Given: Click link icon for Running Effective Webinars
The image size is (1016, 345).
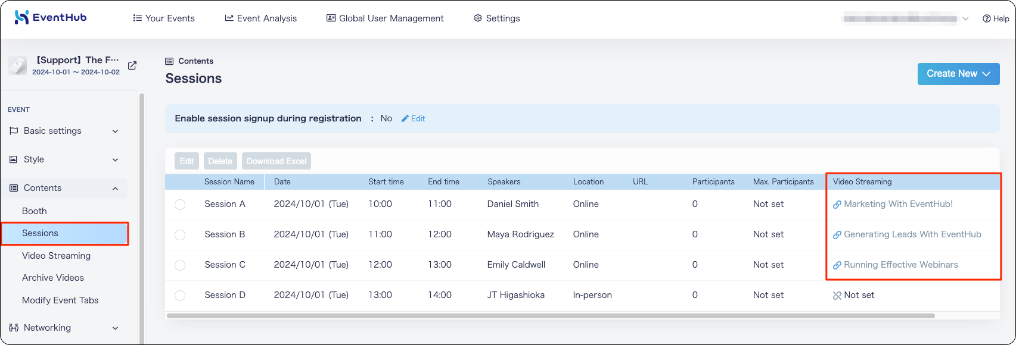Looking at the screenshot, I should (837, 265).
